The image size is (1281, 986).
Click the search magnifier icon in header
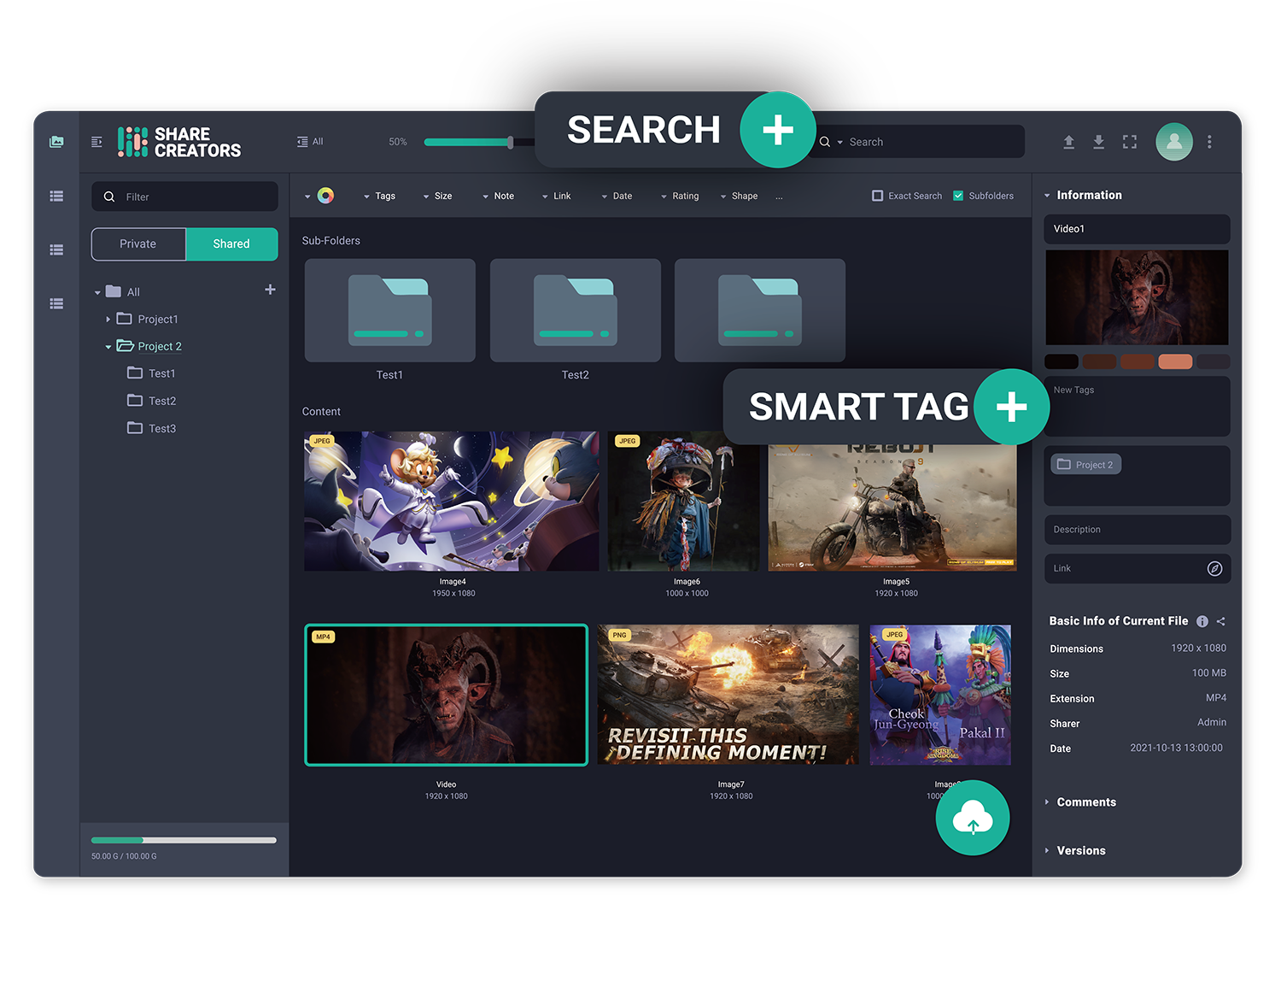pos(825,142)
